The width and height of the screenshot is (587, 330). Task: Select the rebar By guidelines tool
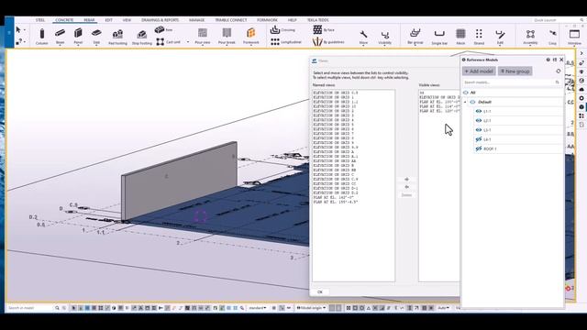[x=328, y=42]
